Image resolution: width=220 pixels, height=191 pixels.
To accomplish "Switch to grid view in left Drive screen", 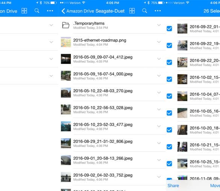I will tap(24, 11).
